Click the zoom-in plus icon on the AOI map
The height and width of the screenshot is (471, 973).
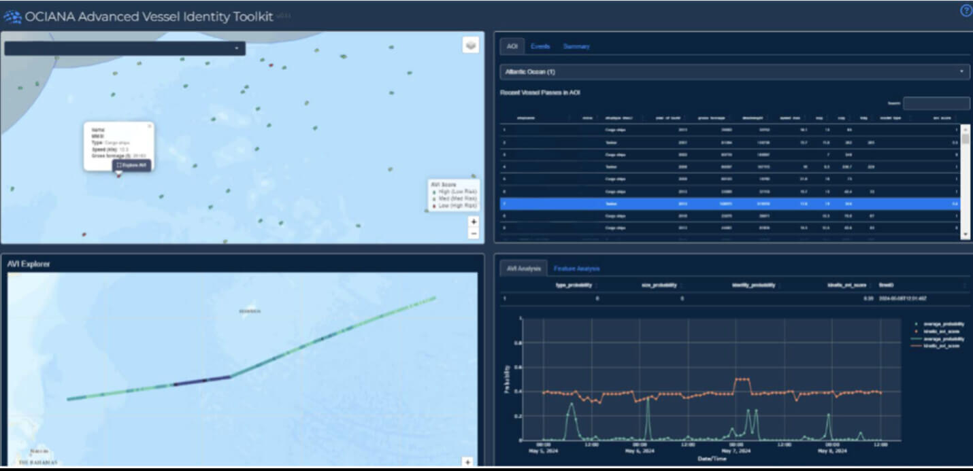474,222
